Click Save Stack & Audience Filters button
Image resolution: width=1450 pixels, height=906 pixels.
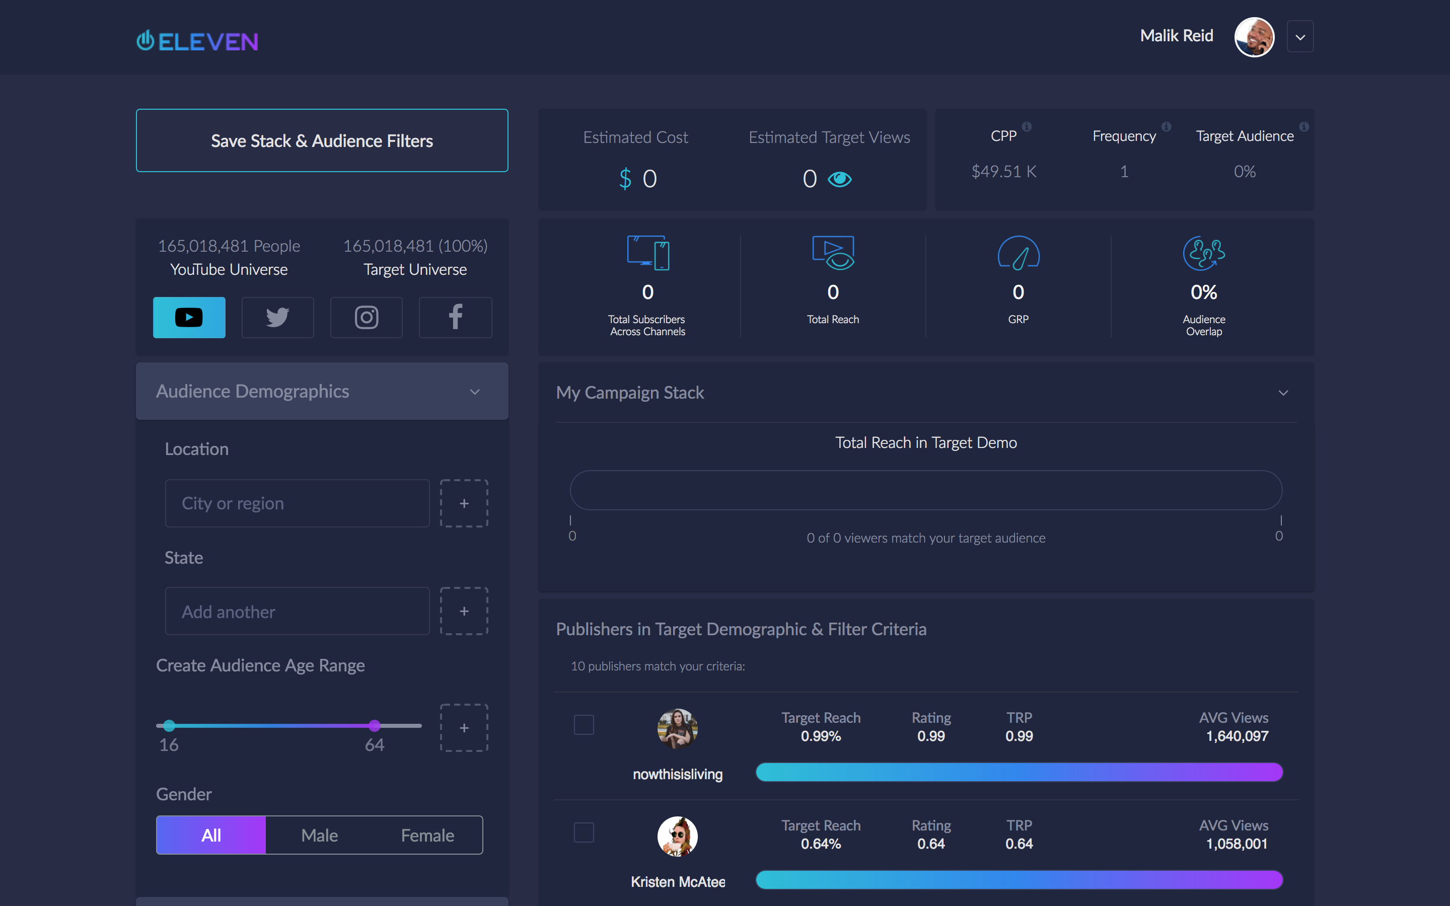click(322, 141)
